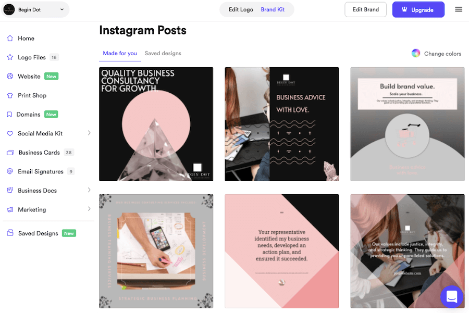Select the Made for you tab
469x313 pixels.
point(120,53)
